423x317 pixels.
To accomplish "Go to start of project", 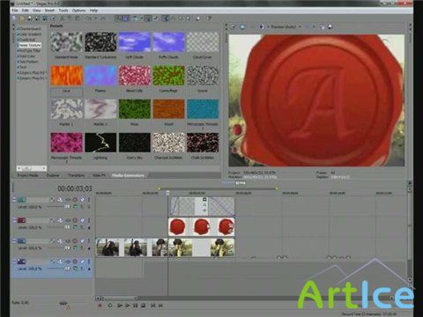I will [153, 306].
